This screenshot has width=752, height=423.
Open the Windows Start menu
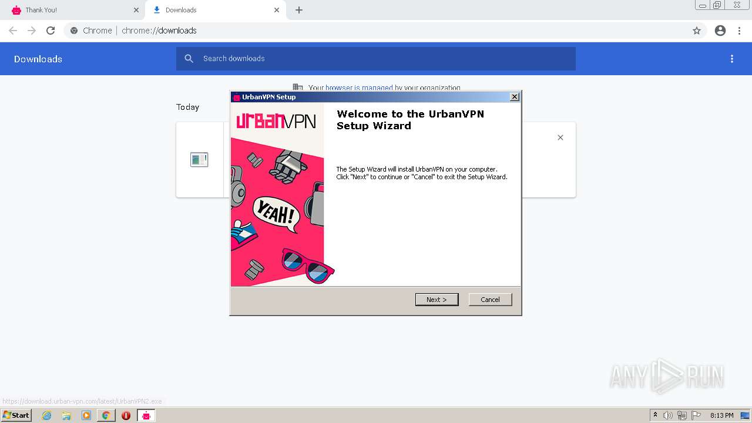click(x=16, y=415)
